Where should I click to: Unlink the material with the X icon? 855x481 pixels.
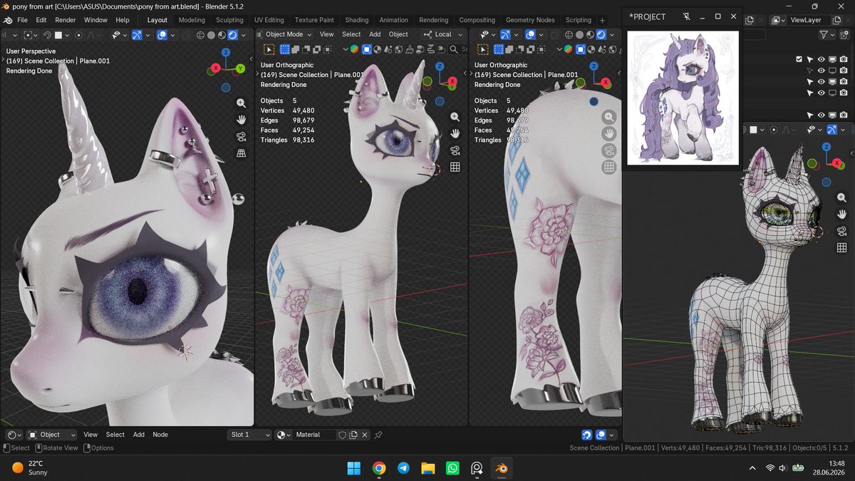[x=365, y=435]
